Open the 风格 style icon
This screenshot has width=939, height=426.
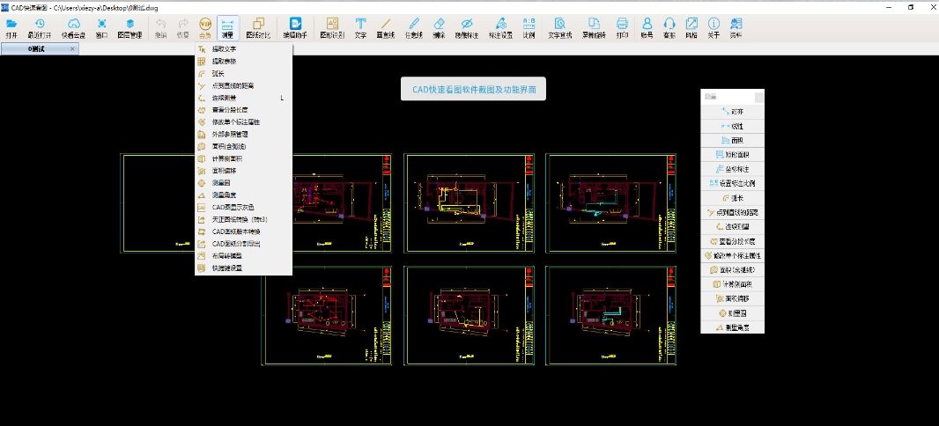click(x=691, y=28)
